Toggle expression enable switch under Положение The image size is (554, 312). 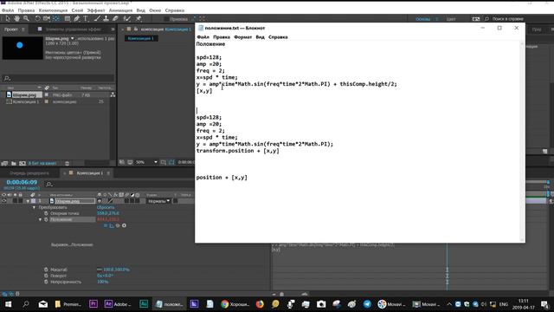pyautogui.click(x=106, y=225)
